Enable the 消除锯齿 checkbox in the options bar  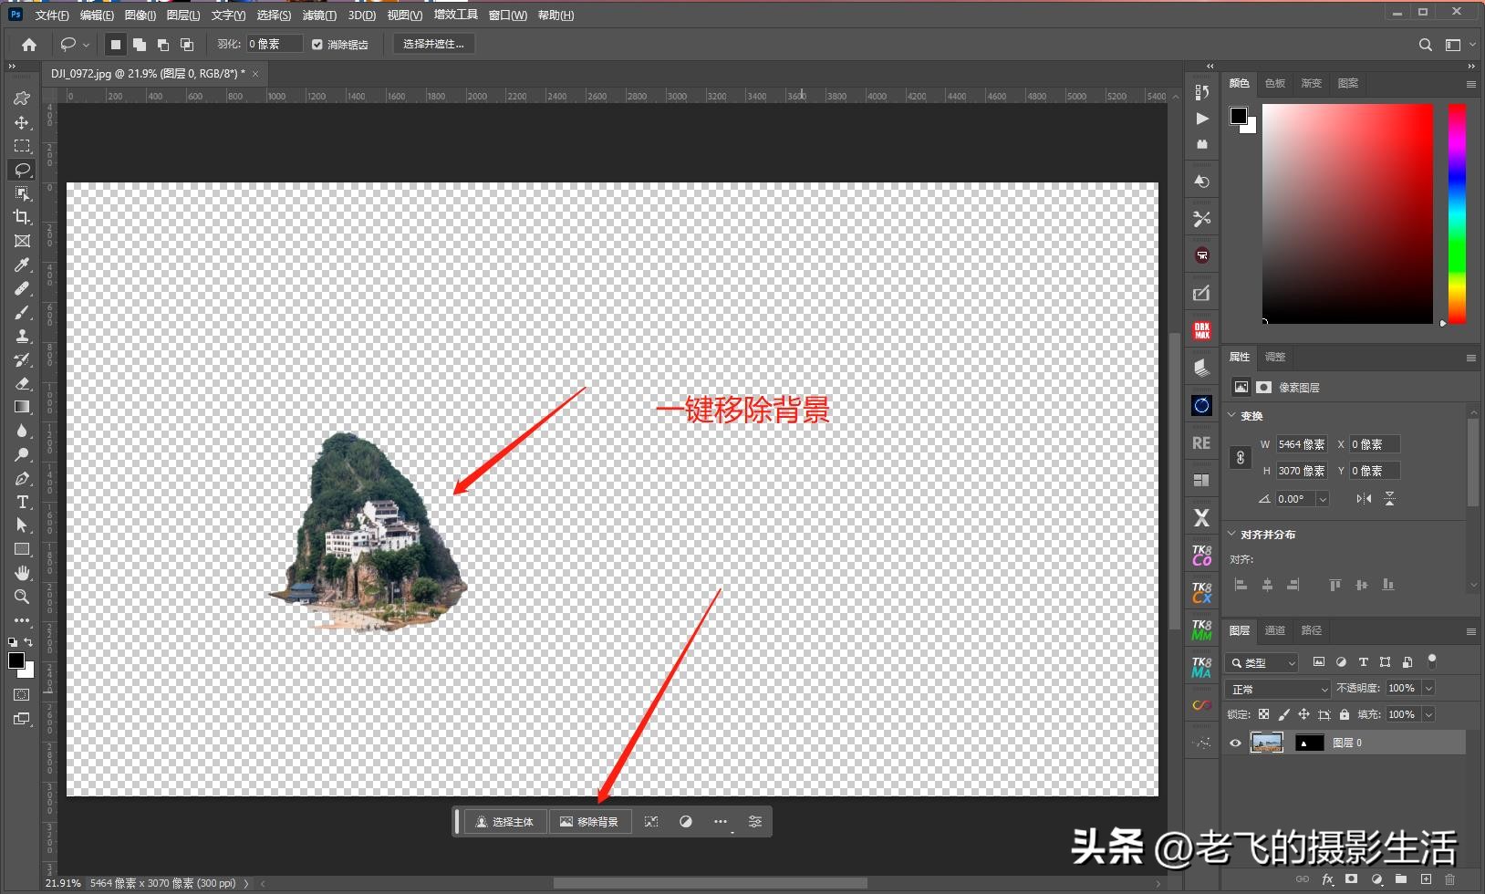(317, 44)
